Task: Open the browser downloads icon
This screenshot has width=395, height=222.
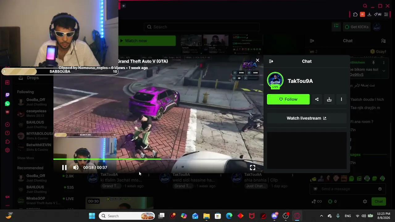Action: point(369,14)
